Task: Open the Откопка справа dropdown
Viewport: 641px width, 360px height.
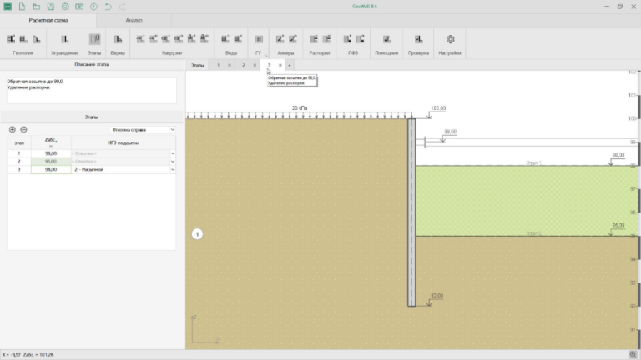Action: [143, 130]
